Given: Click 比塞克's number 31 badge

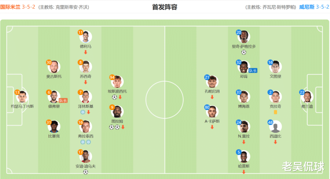Looking at the screenshot, I should 49,122.
